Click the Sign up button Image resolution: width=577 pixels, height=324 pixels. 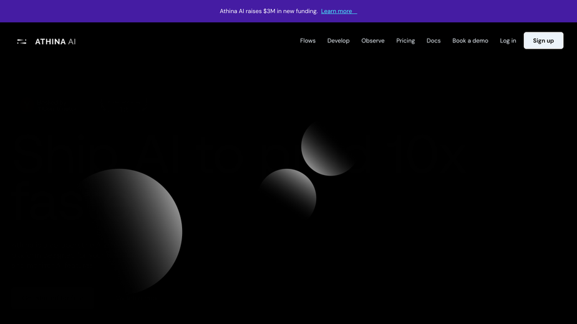click(x=543, y=40)
